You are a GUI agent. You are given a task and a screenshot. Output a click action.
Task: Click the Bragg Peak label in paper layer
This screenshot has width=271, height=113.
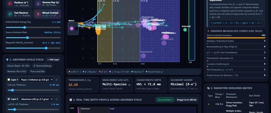101,29
